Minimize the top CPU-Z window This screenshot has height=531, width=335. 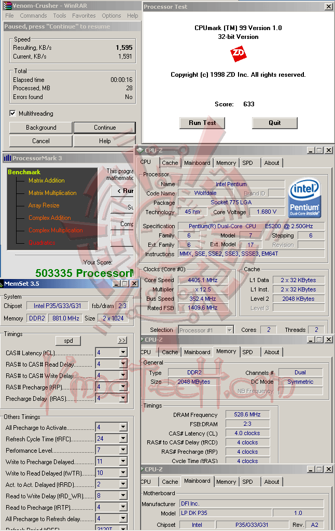coord(311,150)
